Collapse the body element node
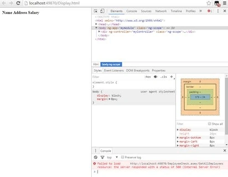Image resolution: width=228 pixels, height=177 pixels. (x=96, y=28)
